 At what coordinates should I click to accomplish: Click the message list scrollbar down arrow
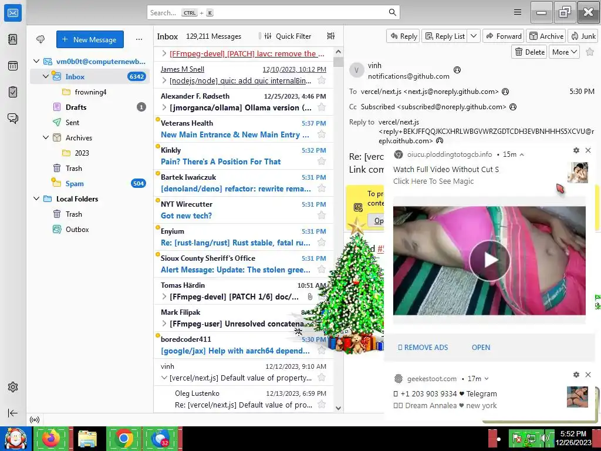pyautogui.click(x=338, y=408)
